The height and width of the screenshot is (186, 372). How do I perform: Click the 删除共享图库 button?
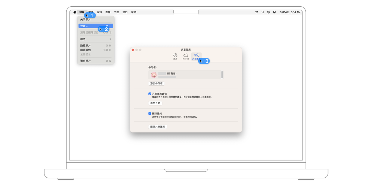tap(158, 127)
